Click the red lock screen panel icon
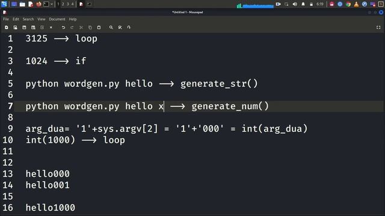Screen dimensions: 385x216 click(x=331, y=4)
